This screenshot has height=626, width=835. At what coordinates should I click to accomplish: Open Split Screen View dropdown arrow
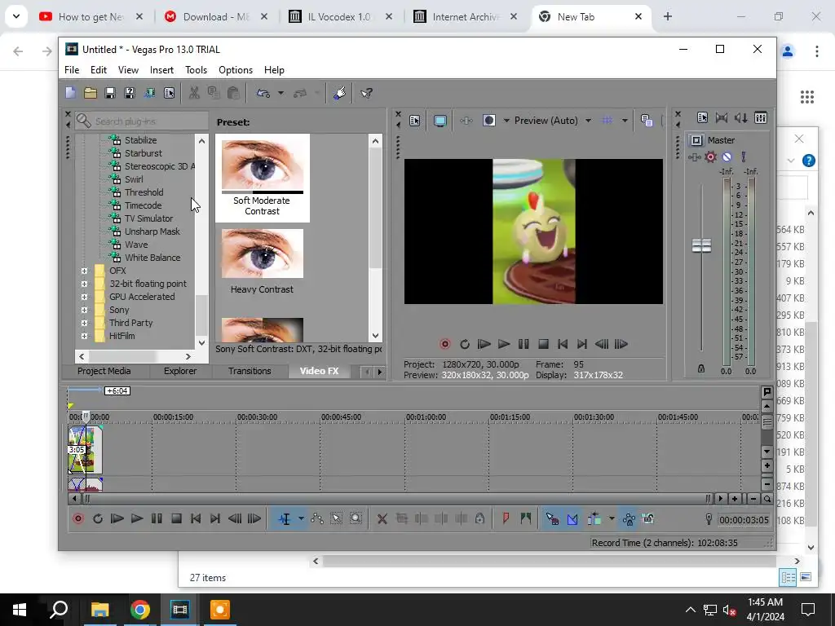coord(506,121)
